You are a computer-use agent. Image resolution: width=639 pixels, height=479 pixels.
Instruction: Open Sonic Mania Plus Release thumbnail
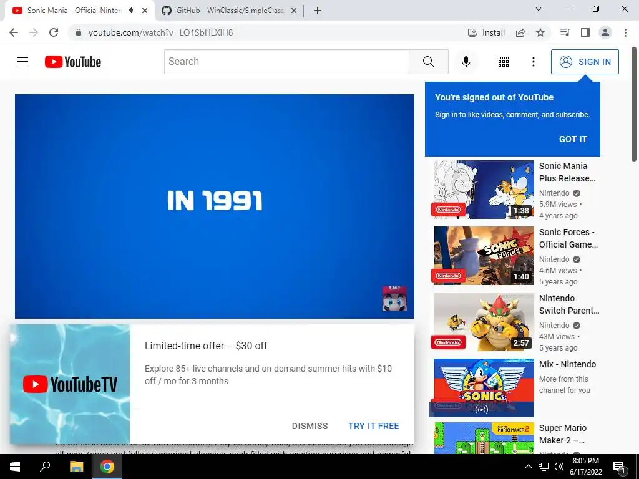pos(484,190)
